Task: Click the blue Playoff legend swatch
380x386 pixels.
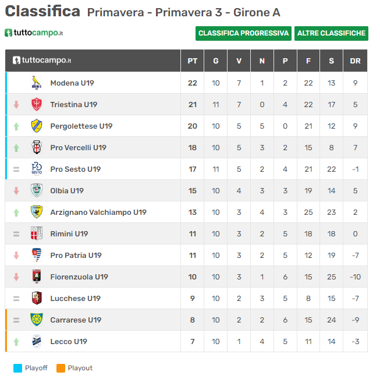Action: (x=17, y=368)
